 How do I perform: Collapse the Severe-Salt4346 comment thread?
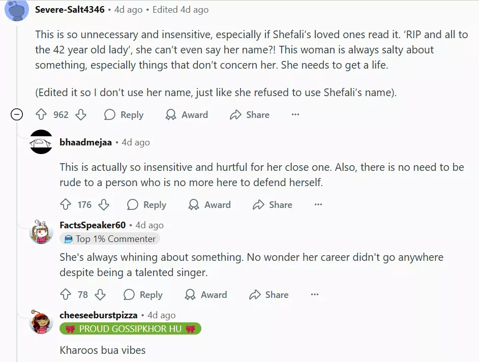(17, 115)
